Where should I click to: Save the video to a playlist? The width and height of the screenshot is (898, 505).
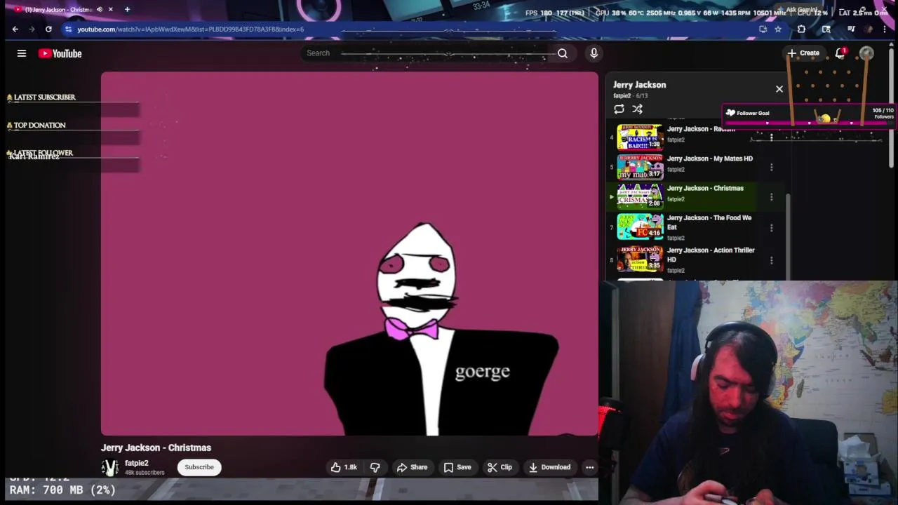pyautogui.click(x=457, y=467)
